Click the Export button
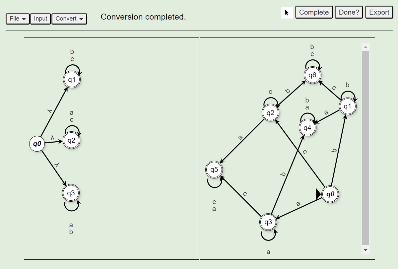The height and width of the screenshot is (269, 398). [x=379, y=12]
